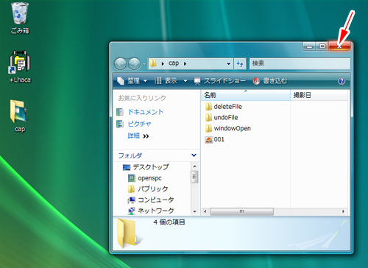Select the cap folder on desktop
The image size is (368, 268).
[19, 116]
